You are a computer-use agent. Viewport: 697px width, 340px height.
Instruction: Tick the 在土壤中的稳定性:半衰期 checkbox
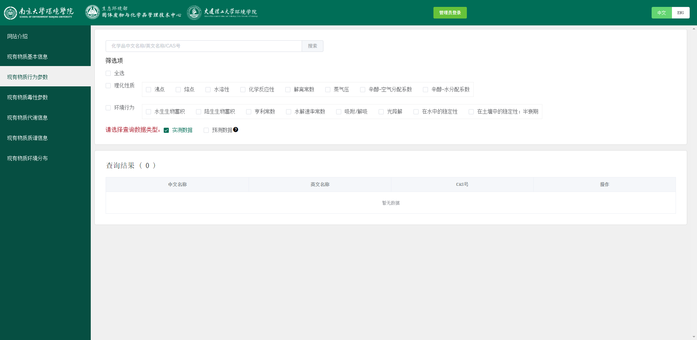[x=471, y=112]
